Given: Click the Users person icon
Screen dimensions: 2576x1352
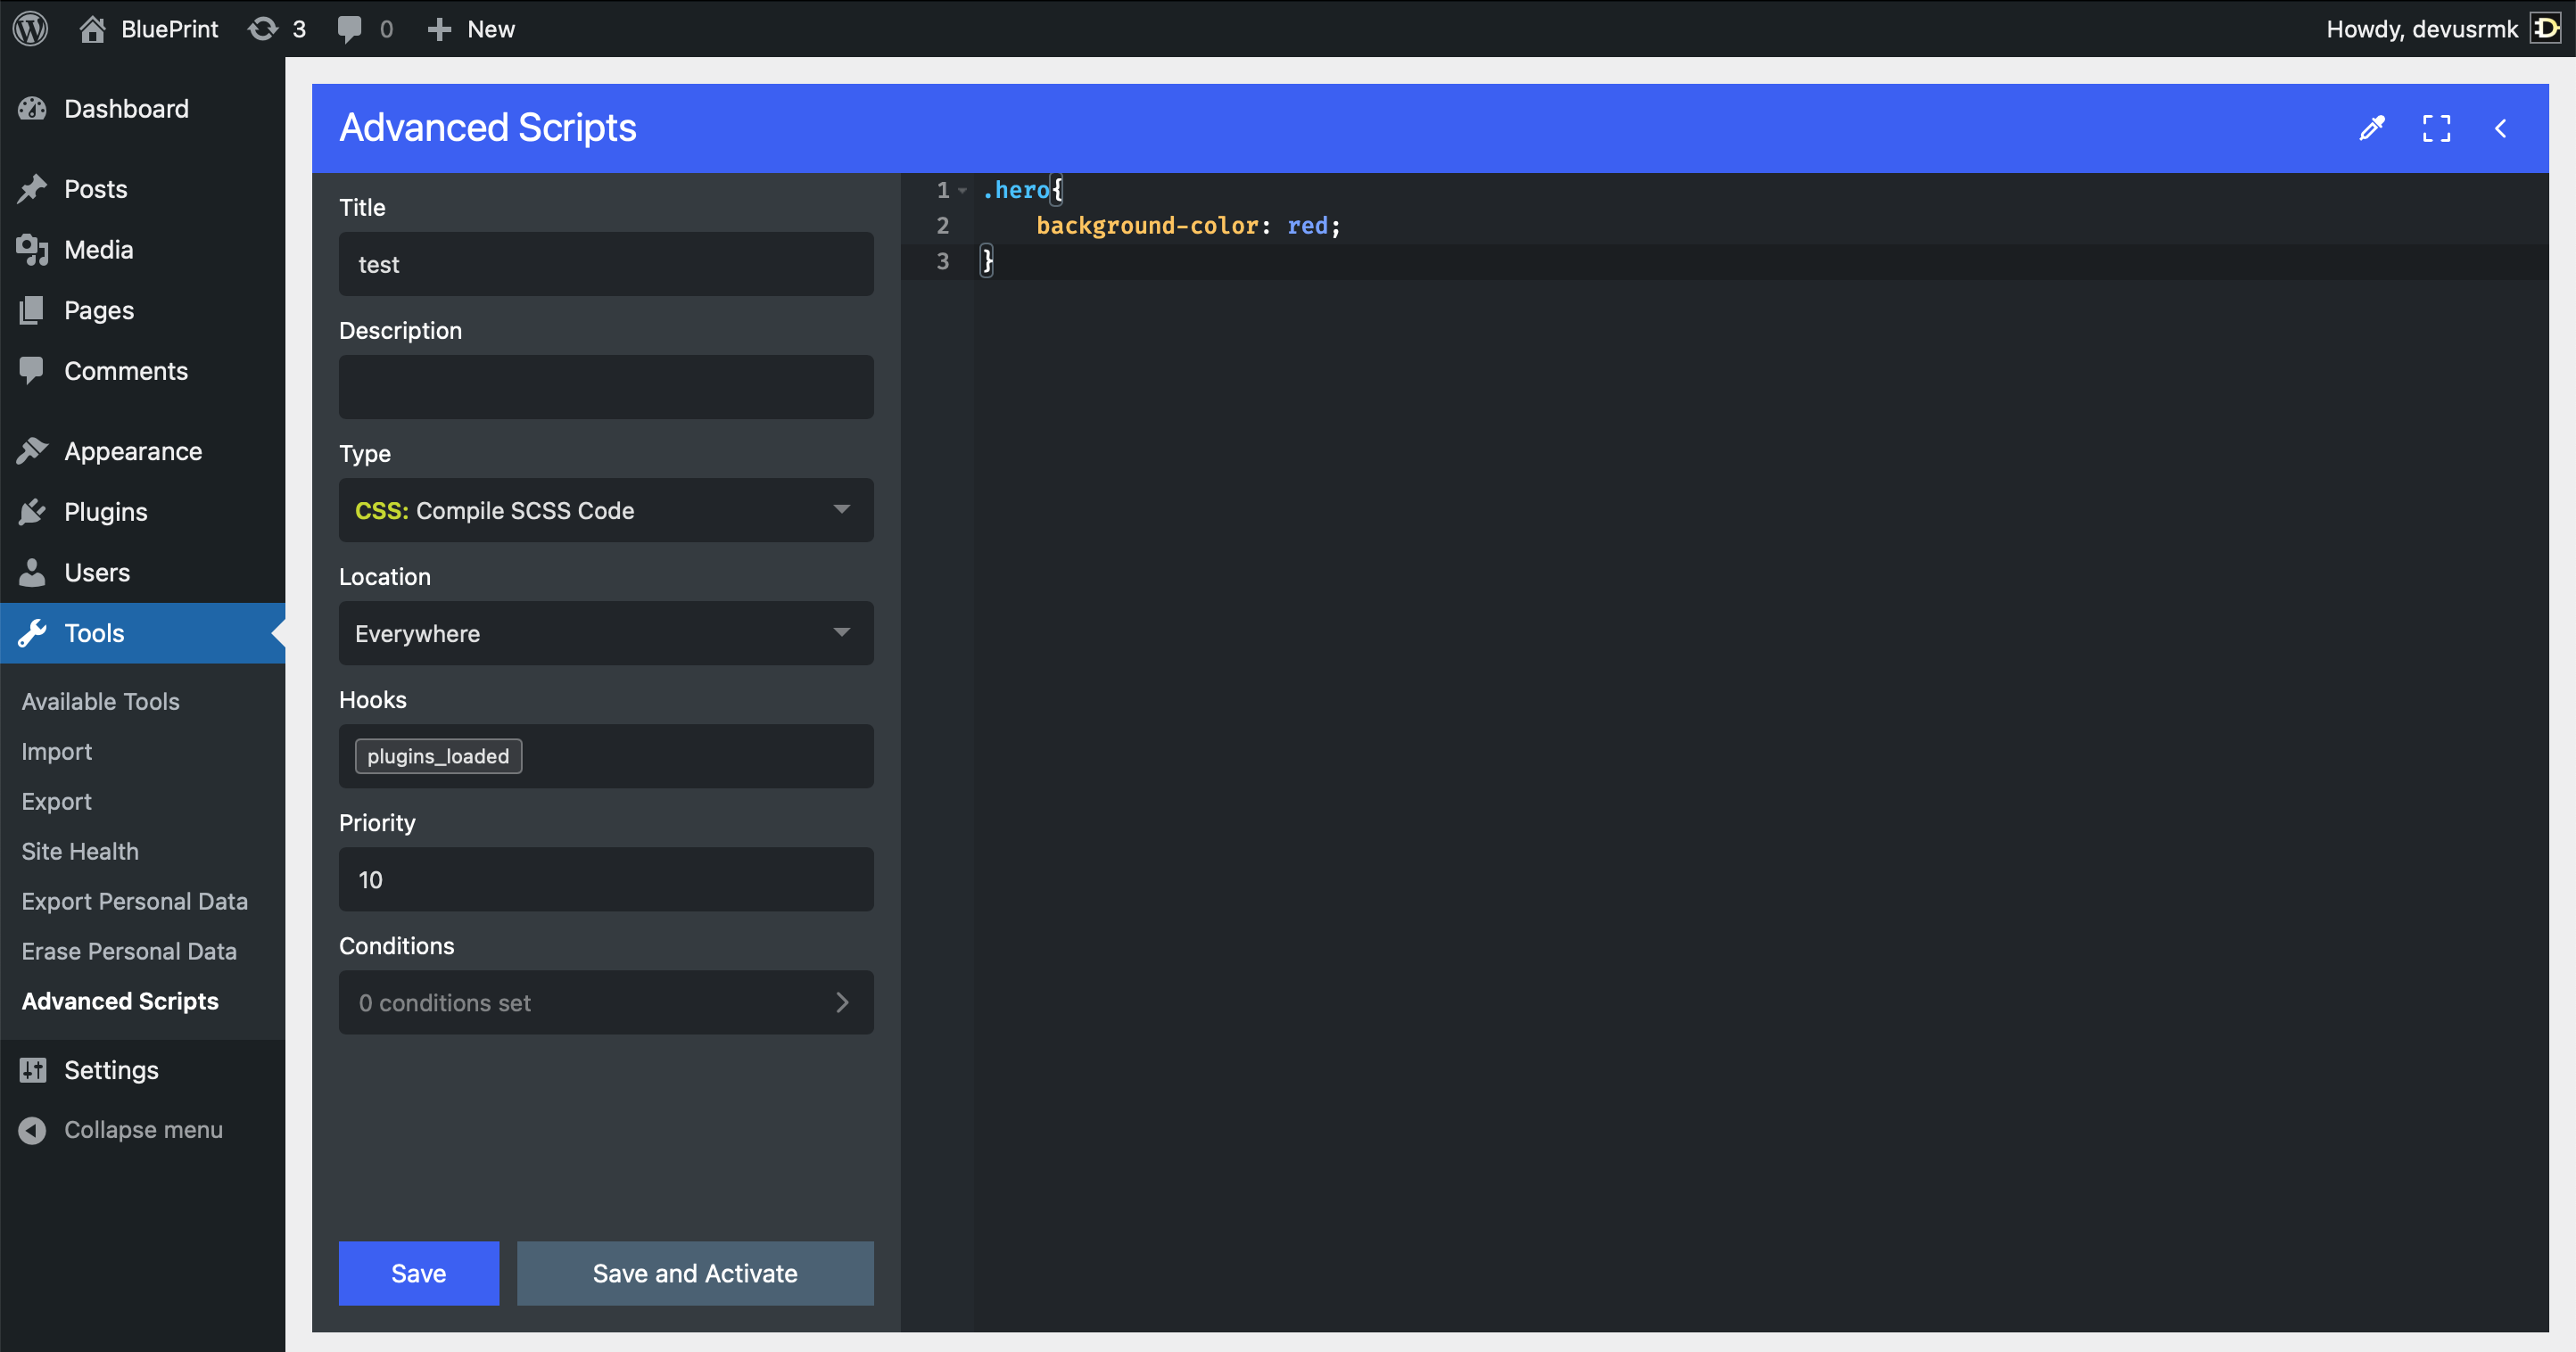Looking at the screenshot, I should pyautogui.click(x=32, y=573).
